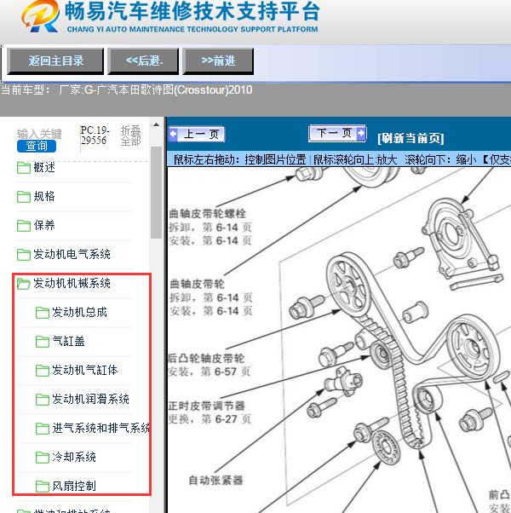Open previous page with 上一页
This screenshot has height=513, width=511.
[197, 134]
